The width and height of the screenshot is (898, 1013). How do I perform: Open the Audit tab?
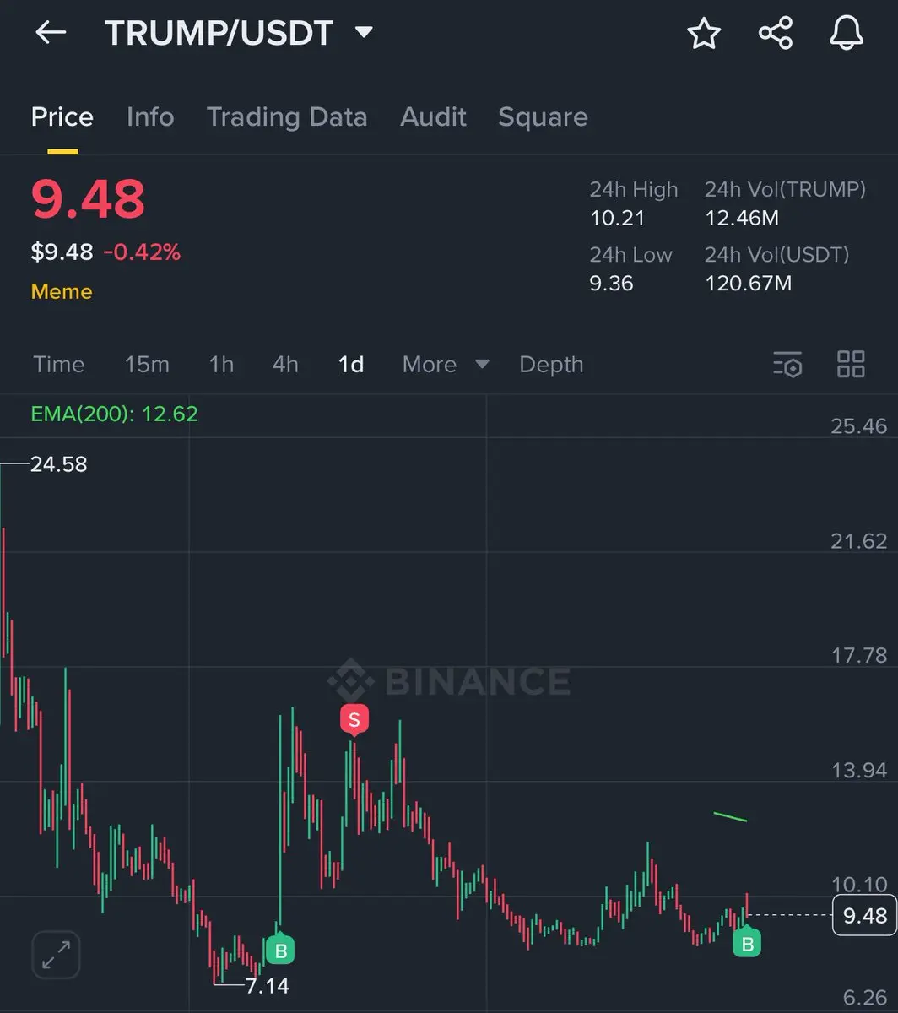[x=433, y=117]
